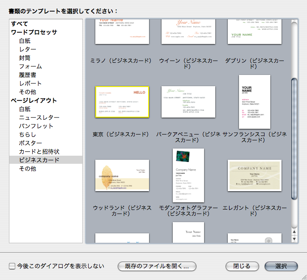Select the 東京 business card template thumbnail
The height and width of the screenshot is (280, 307).
click(122, 102)
